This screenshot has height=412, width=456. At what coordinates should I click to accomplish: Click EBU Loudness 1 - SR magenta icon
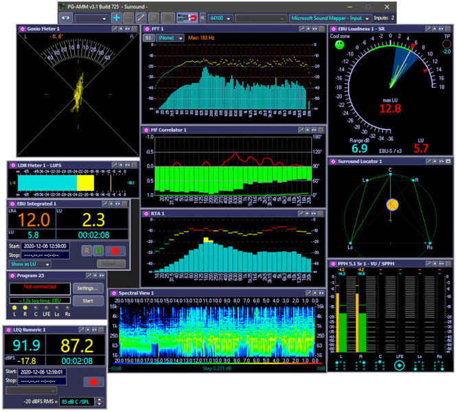pos(333,29)
